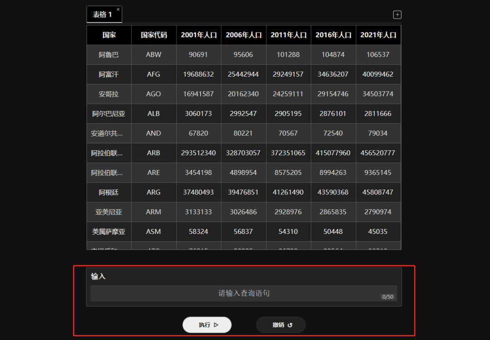
Task: Click the value 2811666 in the table
Action: (378, 114)
